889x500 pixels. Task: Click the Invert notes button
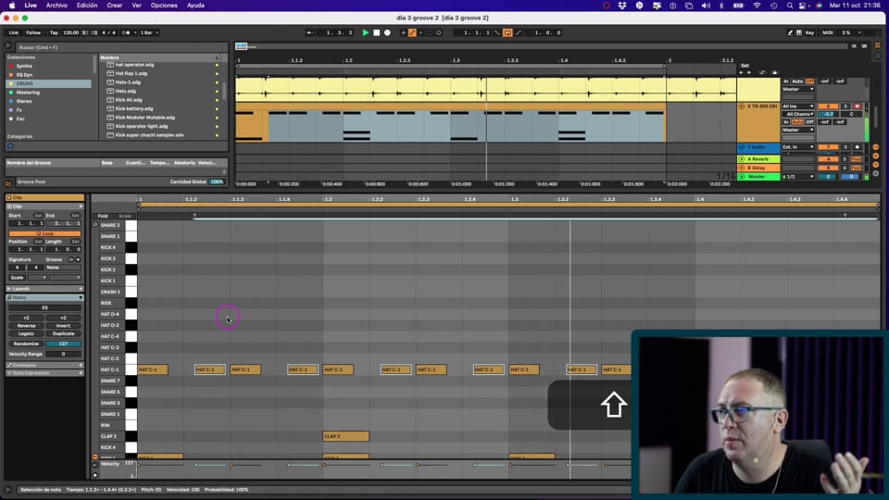coord(63,326)
